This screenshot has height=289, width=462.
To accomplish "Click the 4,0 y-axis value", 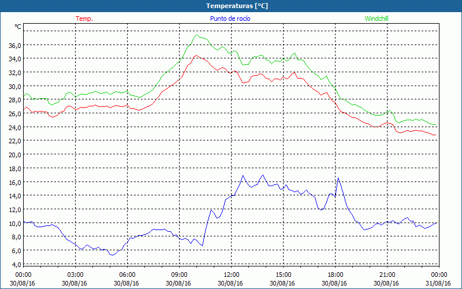I will (x=16, y=264).
